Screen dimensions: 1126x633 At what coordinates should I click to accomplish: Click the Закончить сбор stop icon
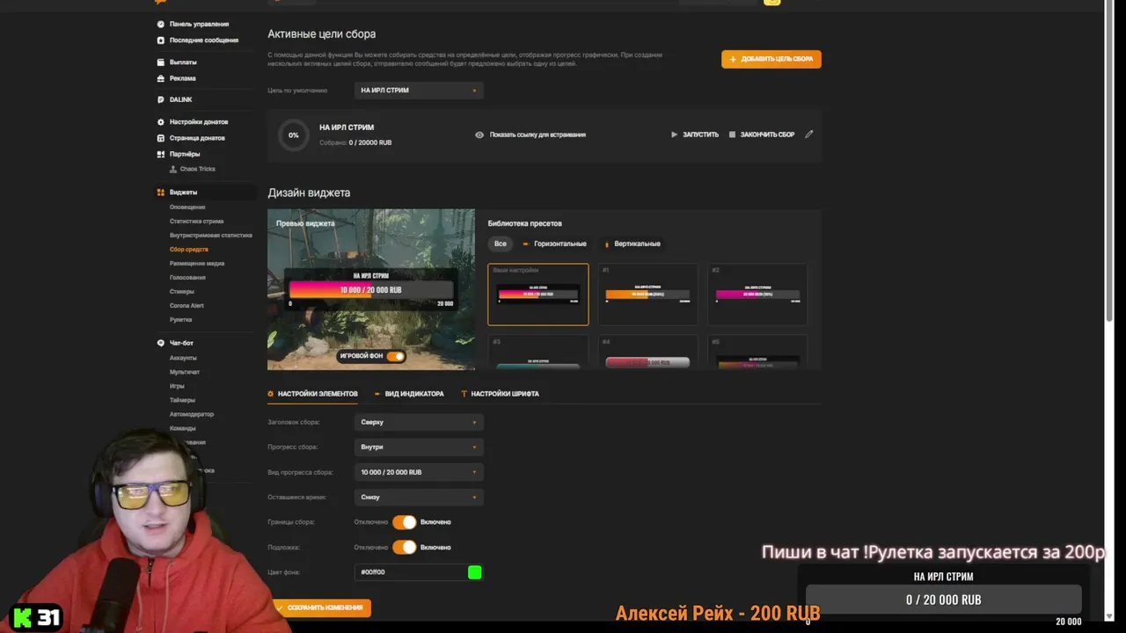pos(732,135)
